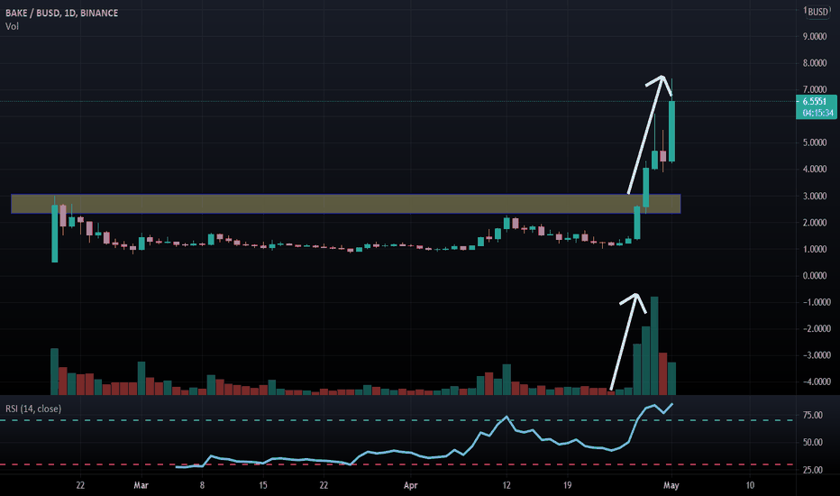The width and height of the screenshot is (840, 496).
Task: Click the May label on time axis
Action: (x=671, y=485)
